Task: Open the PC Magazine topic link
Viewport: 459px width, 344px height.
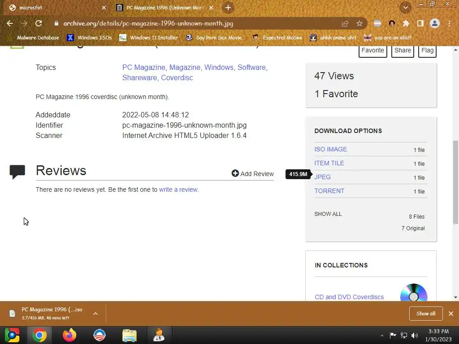Action: coord(144,67)
